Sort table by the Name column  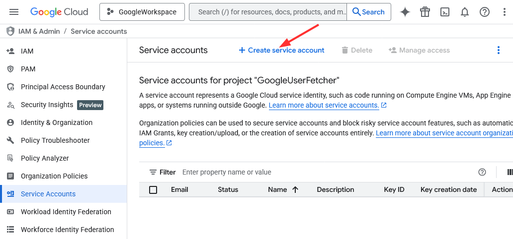pyautogui.click(x=277, y=189)
